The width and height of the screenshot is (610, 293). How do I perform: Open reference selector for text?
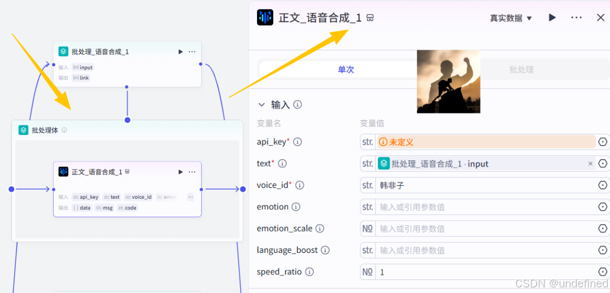603,164
